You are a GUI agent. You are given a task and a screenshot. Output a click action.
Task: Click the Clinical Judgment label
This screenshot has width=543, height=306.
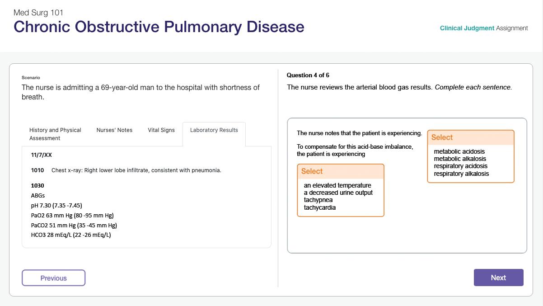tap(467, 28)
